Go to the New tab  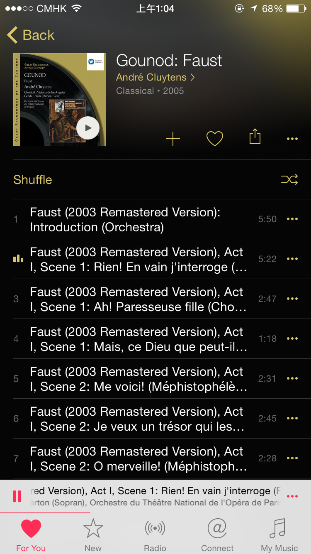pyautogui.click(x=93, y=535)
